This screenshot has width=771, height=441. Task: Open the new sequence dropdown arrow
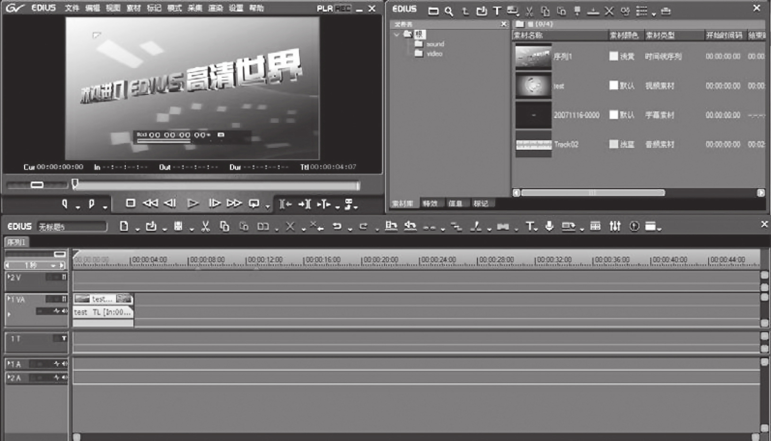137,230
